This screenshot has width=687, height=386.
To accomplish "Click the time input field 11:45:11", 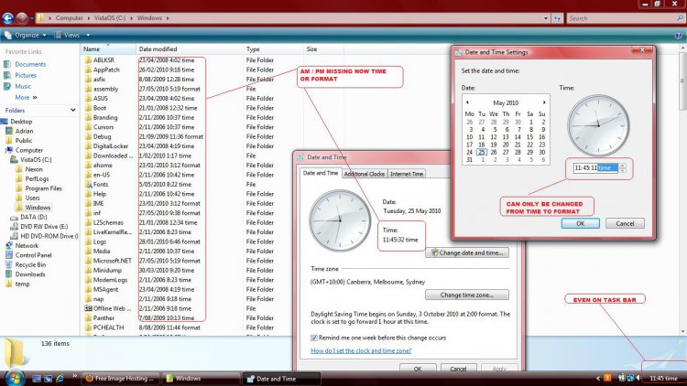I will point(595,167).
